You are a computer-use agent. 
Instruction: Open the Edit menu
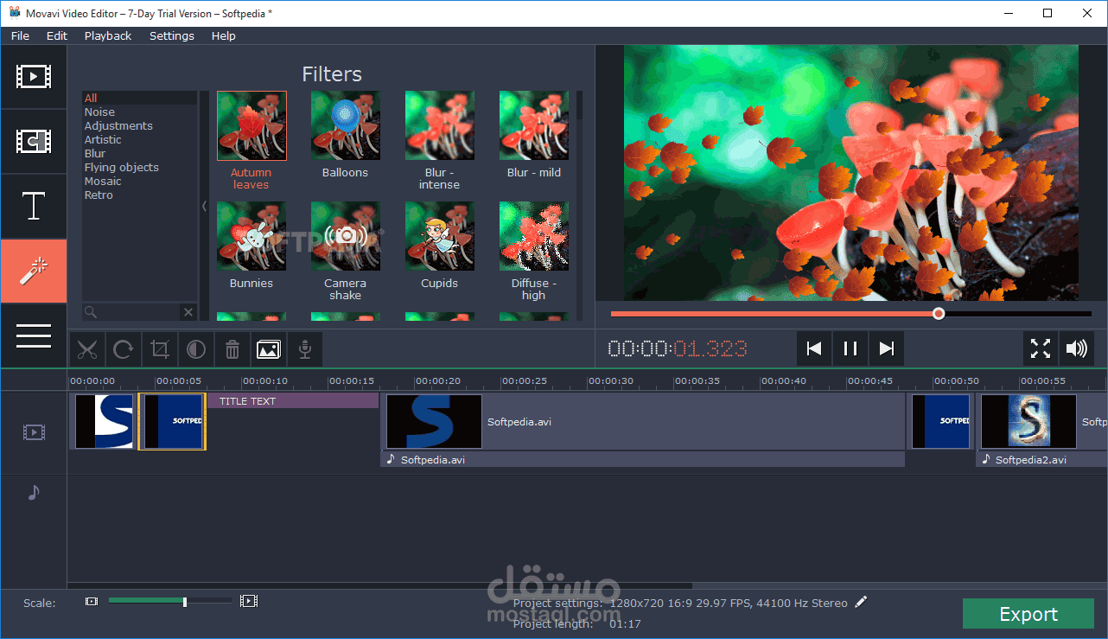pyautogui.click(x=57, y=35)
